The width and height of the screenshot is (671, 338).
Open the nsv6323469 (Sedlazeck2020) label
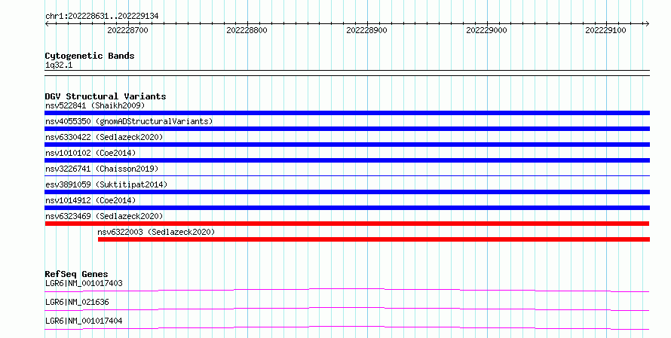click(104, 216)
